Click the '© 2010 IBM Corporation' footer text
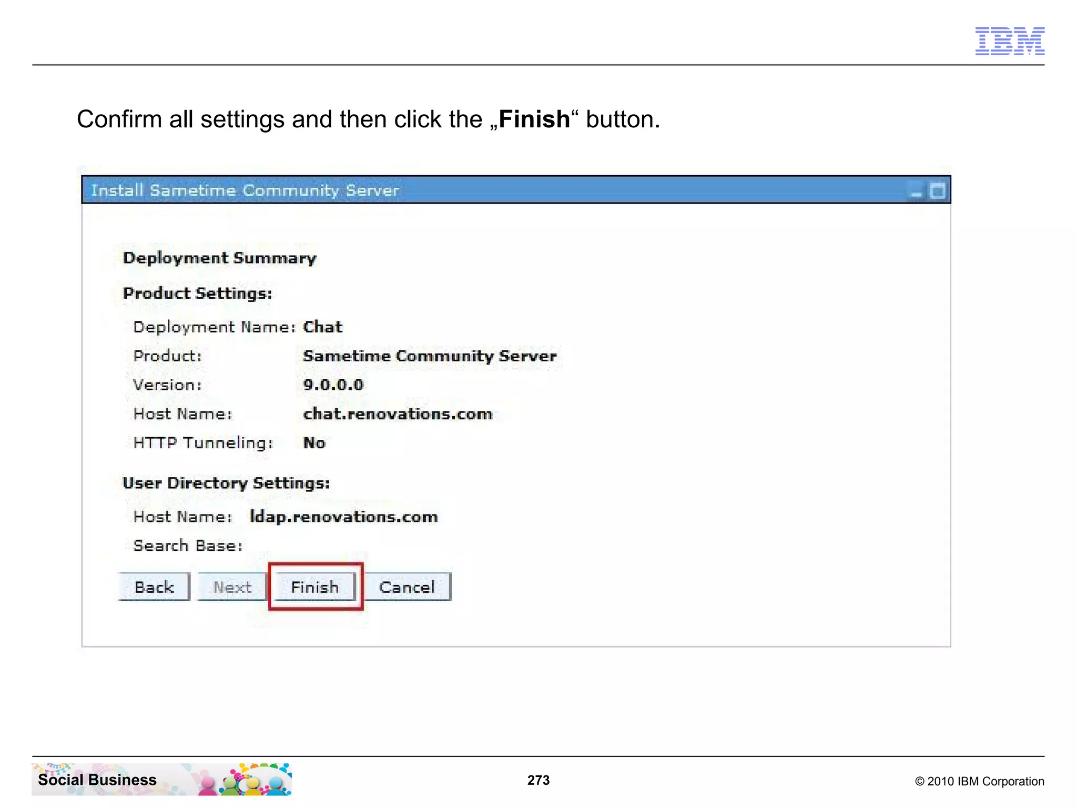 tap(980, 781)
